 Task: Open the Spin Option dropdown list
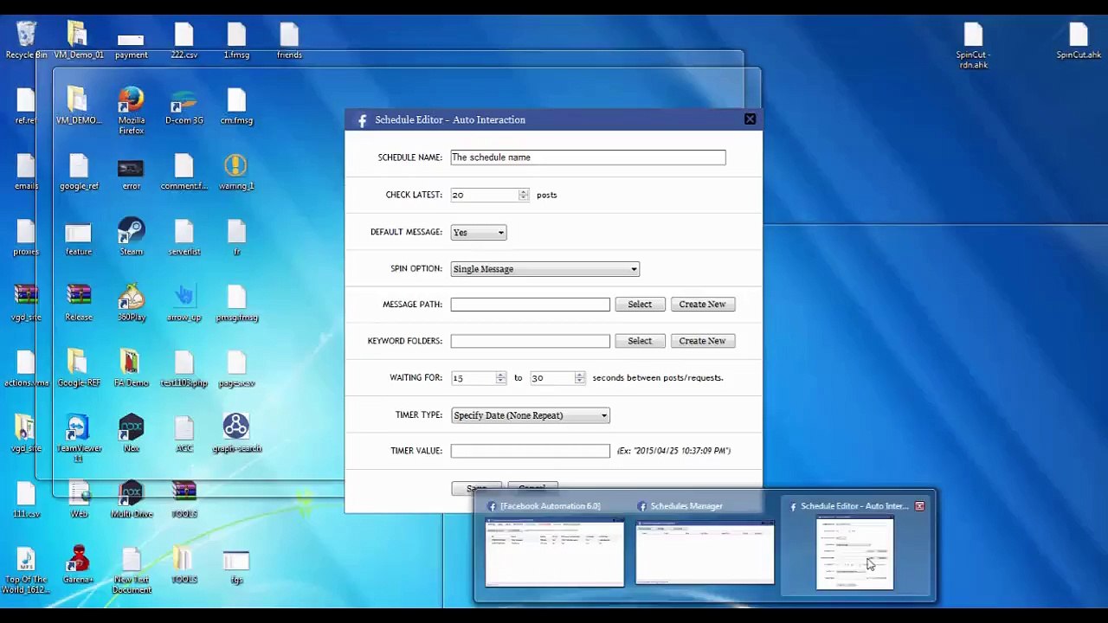point(544,269)
